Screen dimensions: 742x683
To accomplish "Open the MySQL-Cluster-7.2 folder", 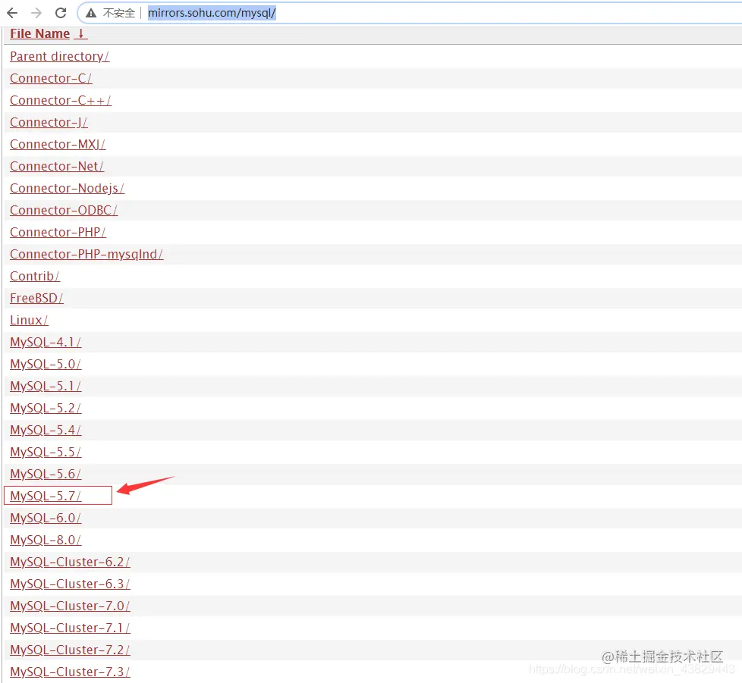I will (x=70, y=650).
